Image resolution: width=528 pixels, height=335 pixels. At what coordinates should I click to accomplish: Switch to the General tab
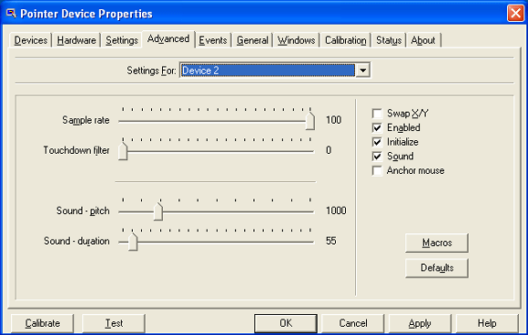pyautogui.click(x=252, y=40)
